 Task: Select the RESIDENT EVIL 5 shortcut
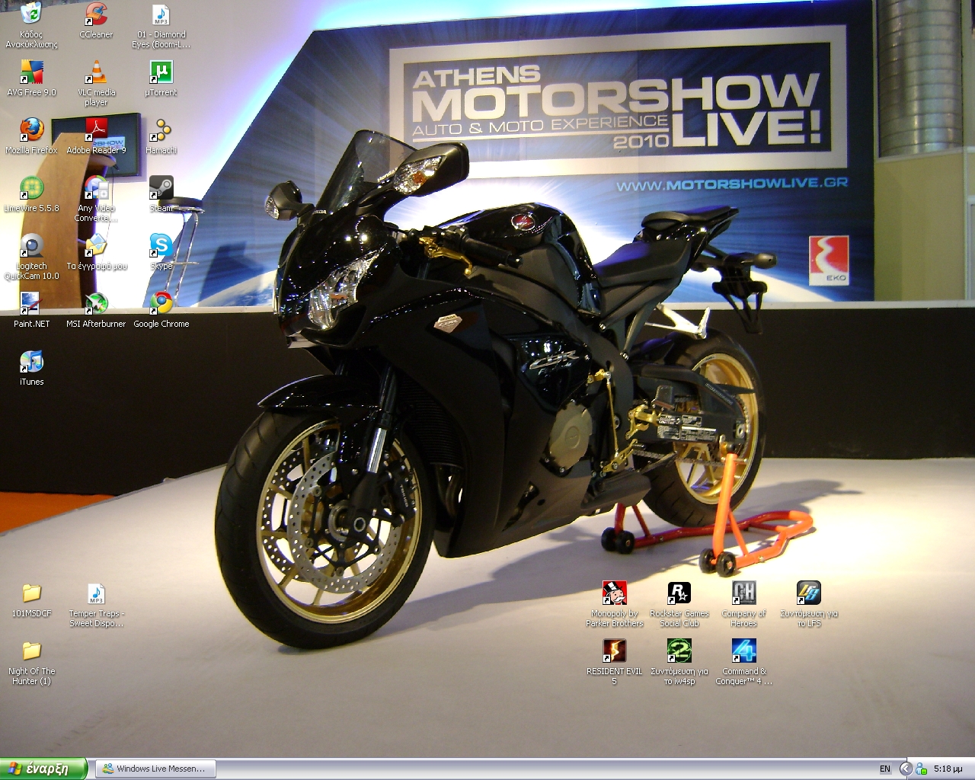click(x=615, y=663)
